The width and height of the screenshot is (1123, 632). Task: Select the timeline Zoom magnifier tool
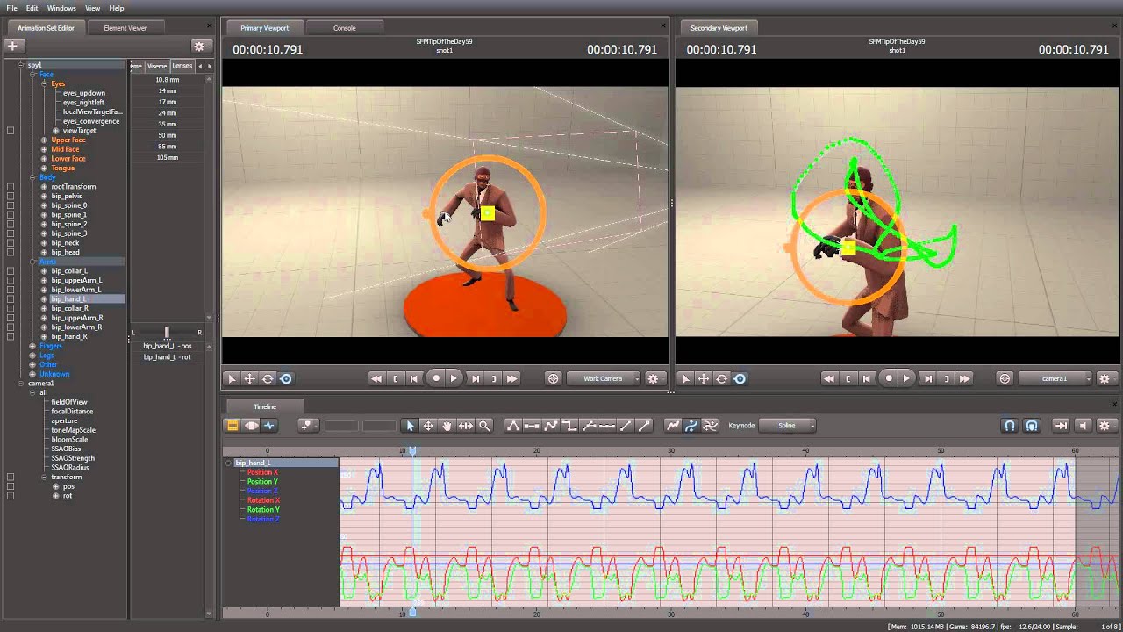pyautogui.click(x=484, y=426)
